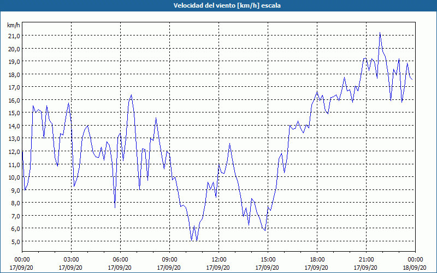
Task: Click the '7,0' y-axis value
Action: [x=15, y=216]
